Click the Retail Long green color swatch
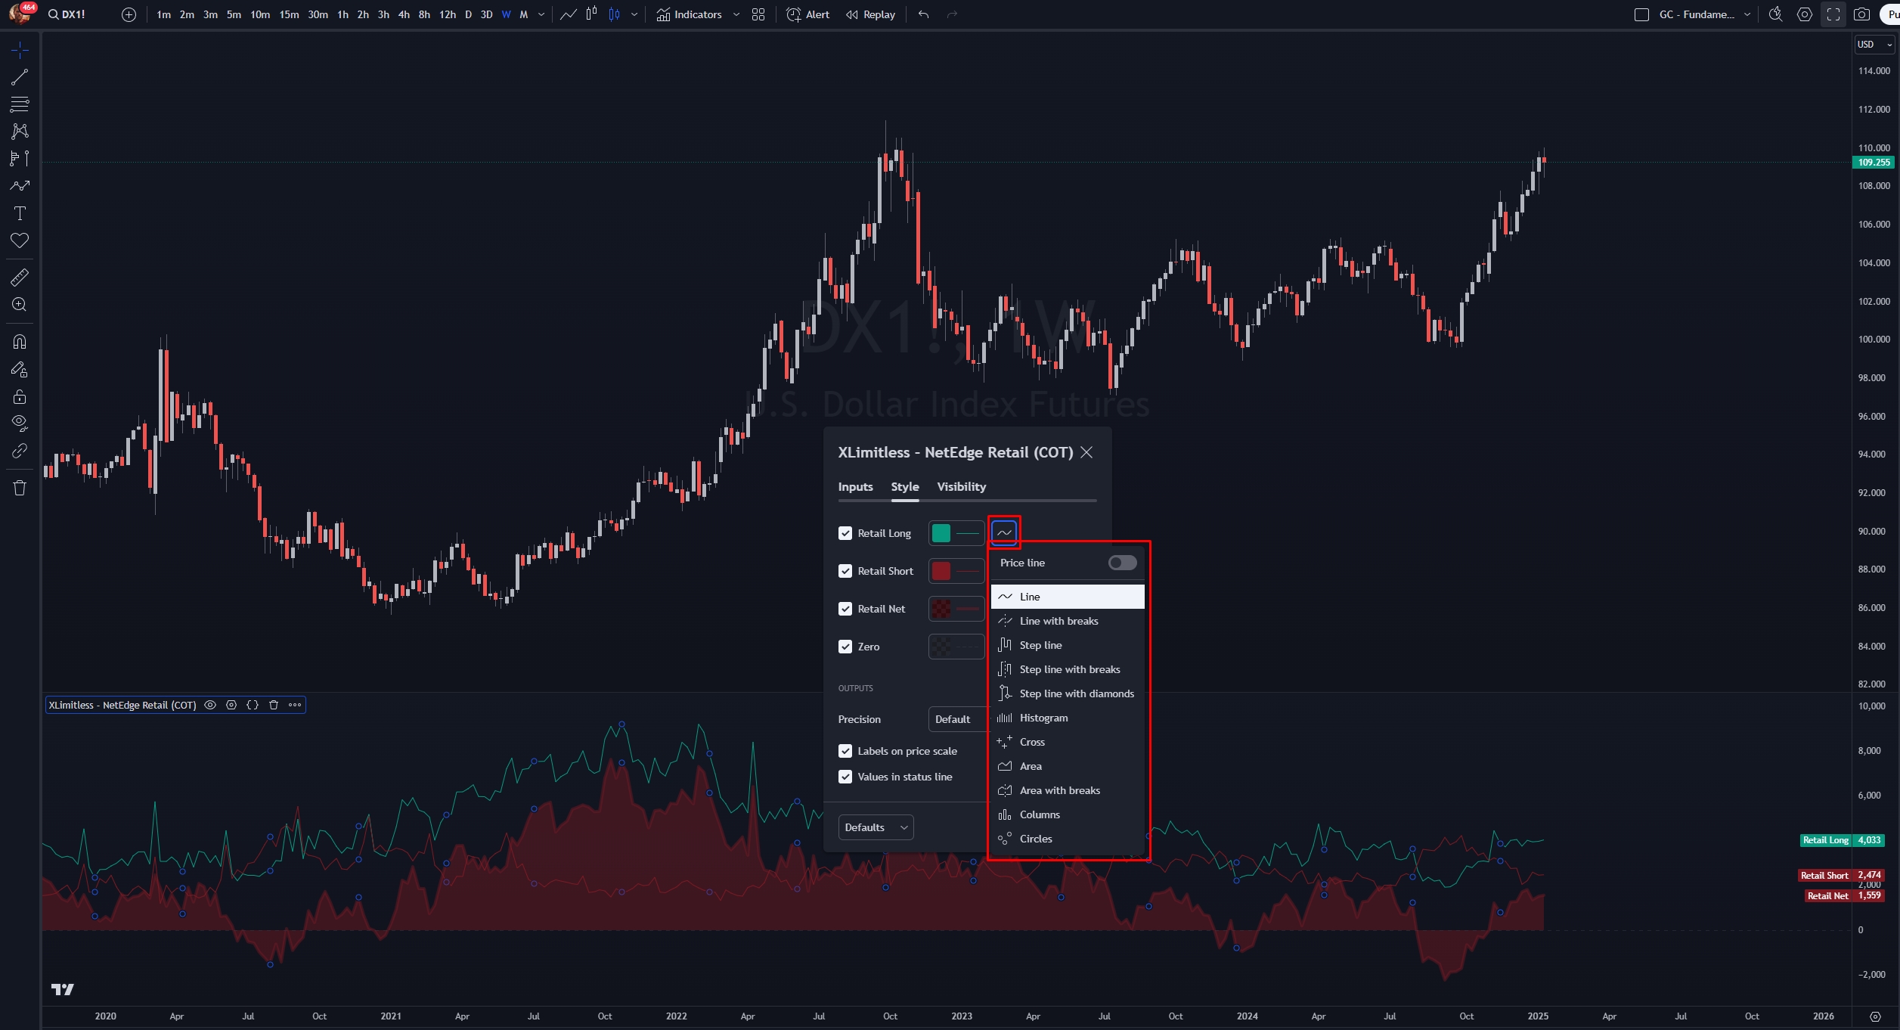The width and height of the screenshot is (1900, 1030). 941,533
